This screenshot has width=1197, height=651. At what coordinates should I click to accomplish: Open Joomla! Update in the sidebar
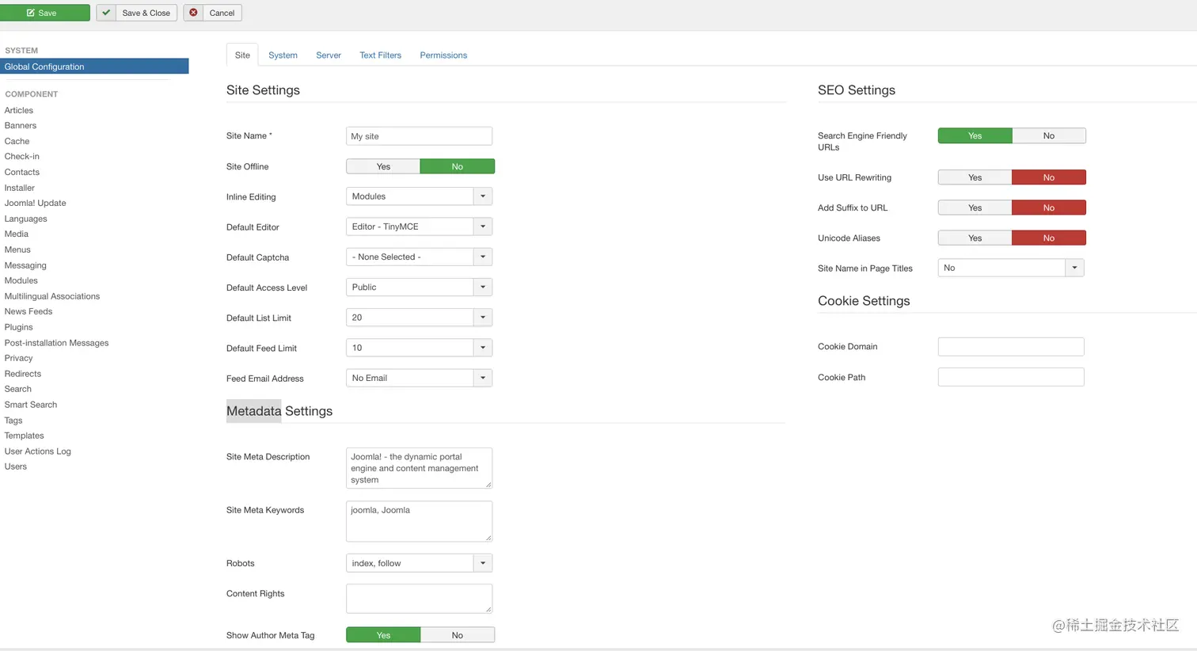36,203
